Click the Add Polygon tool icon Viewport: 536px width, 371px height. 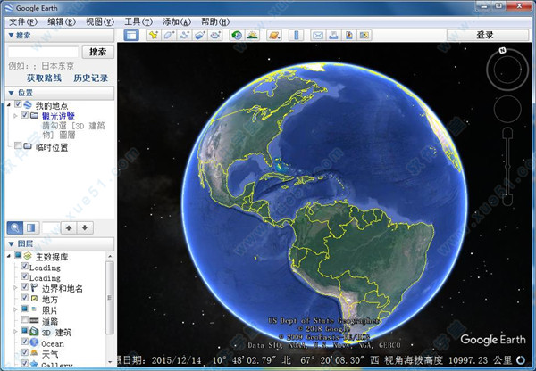pos(169,35)
